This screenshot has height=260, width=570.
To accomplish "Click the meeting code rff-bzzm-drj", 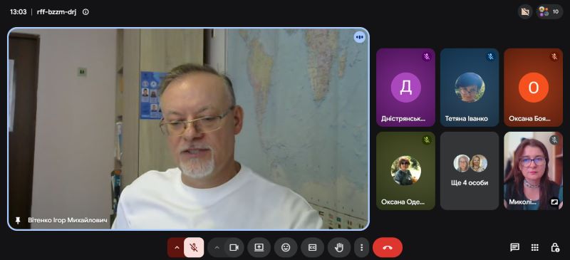I will (57, 12).
